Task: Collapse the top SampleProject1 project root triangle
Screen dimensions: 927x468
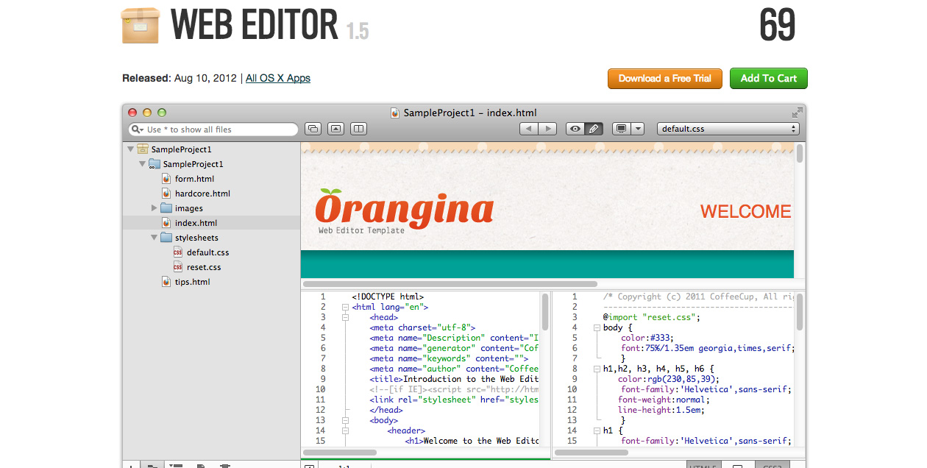Action: 130,149
